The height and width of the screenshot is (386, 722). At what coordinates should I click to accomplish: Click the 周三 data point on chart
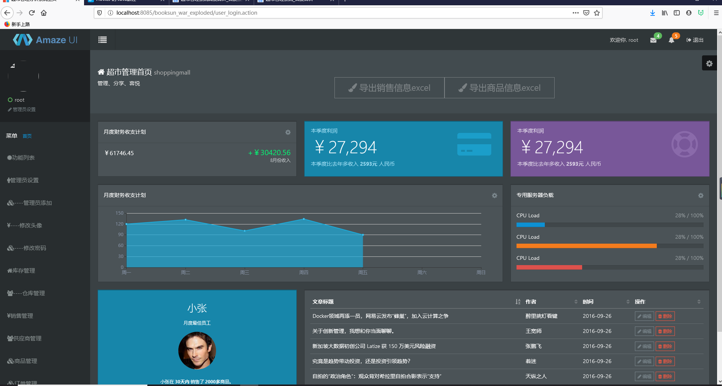[245, 230]
